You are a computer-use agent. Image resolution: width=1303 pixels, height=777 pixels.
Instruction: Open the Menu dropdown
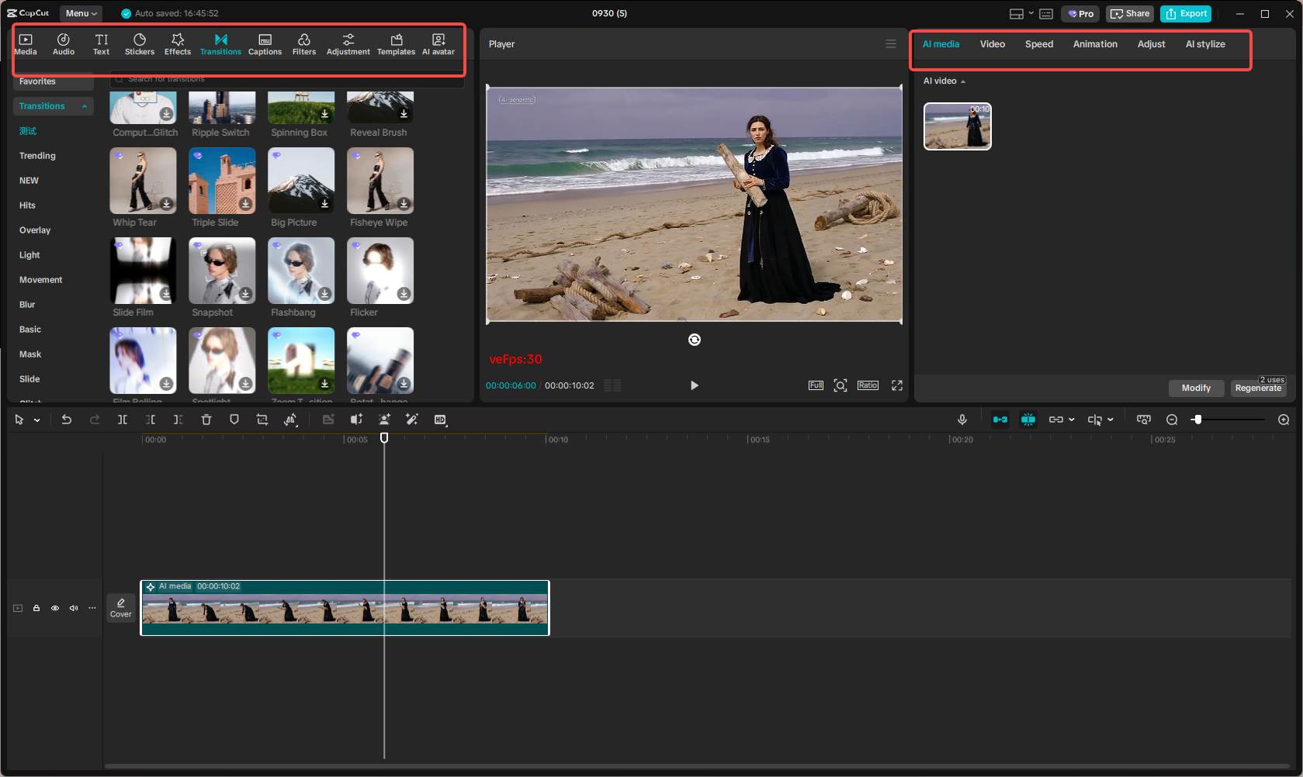coord(80,13)
